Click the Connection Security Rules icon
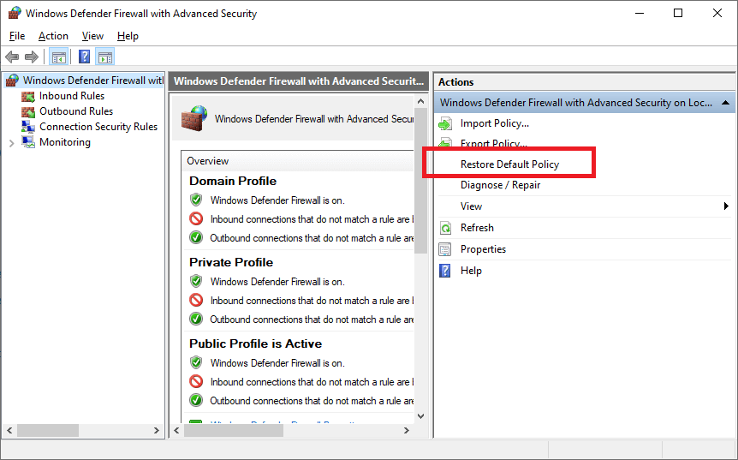738x460 pixels. coord(28,127)
